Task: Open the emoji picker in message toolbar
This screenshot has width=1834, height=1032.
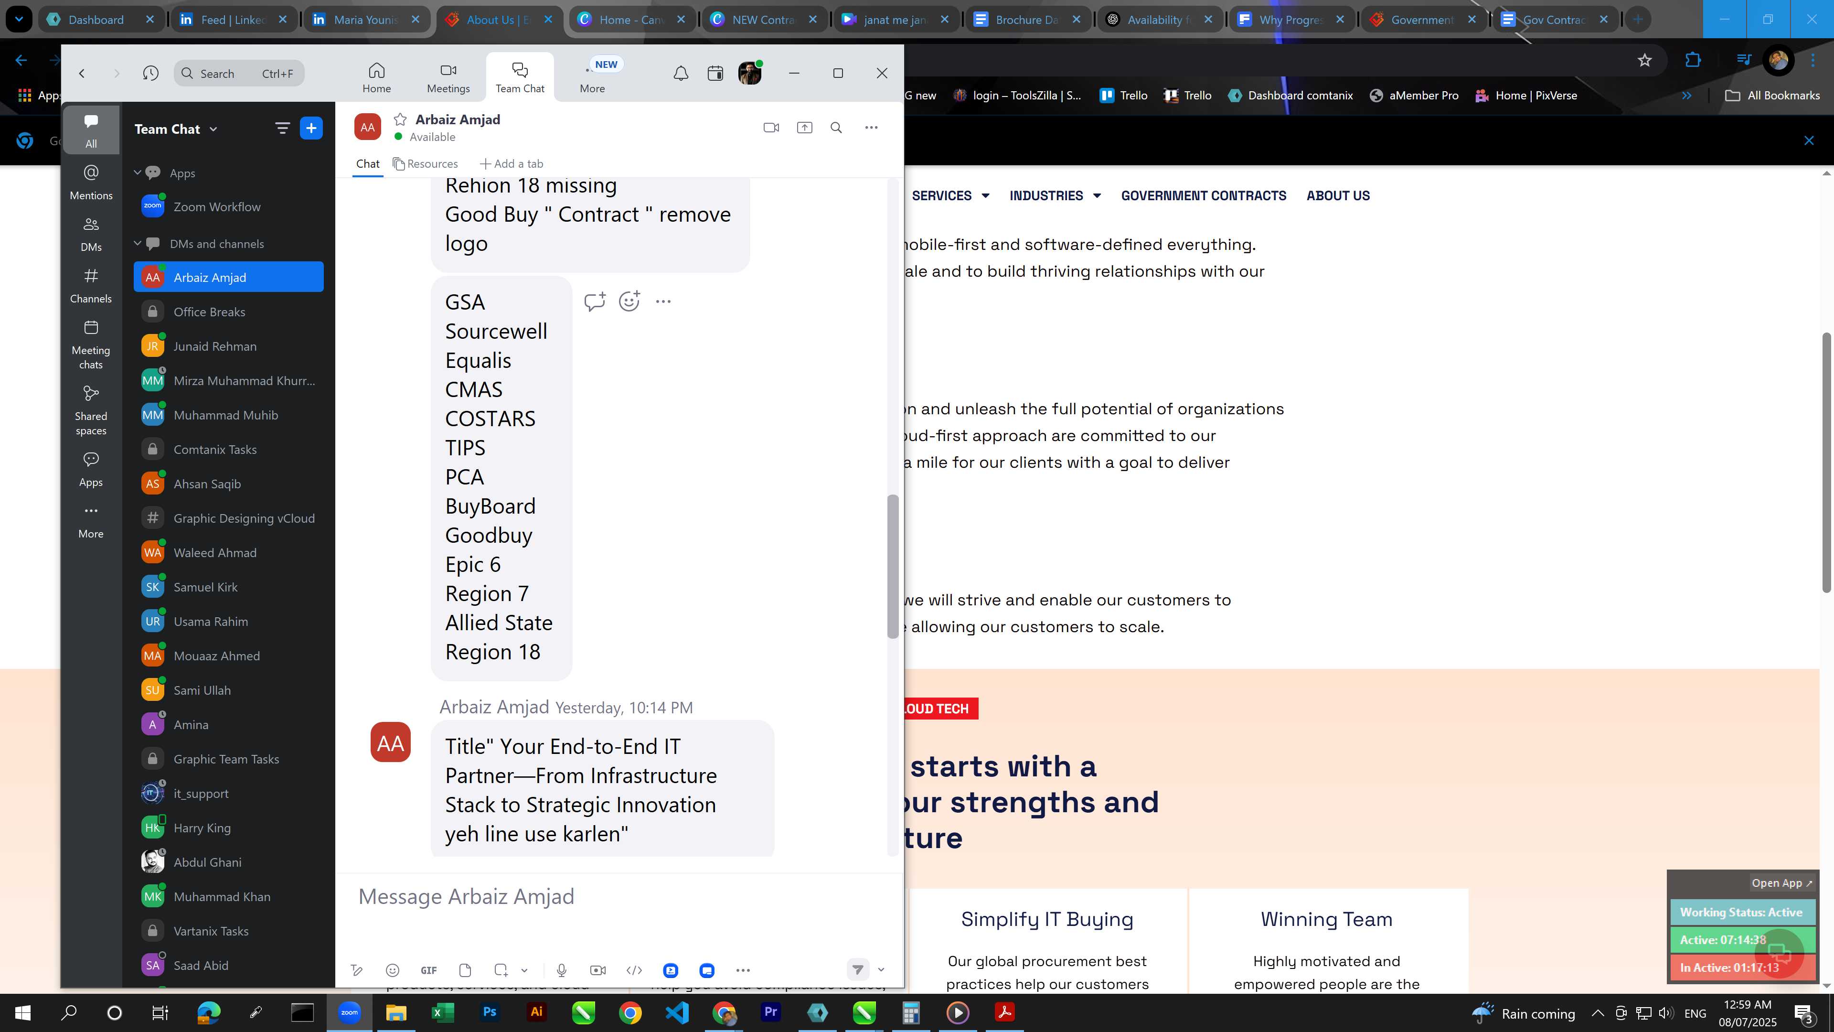Action: pyautogui.click(x=392, y=970)
